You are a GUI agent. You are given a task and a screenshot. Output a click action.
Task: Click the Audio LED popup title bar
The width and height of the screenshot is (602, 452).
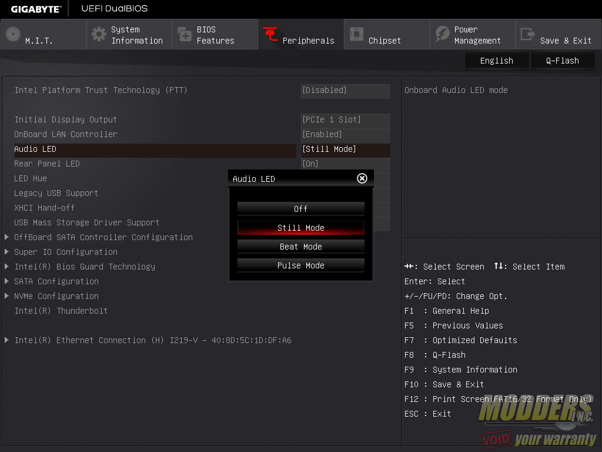300,178
